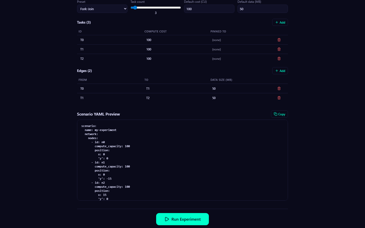Focus the Default cost (CU) field

(x=209, y=9)
